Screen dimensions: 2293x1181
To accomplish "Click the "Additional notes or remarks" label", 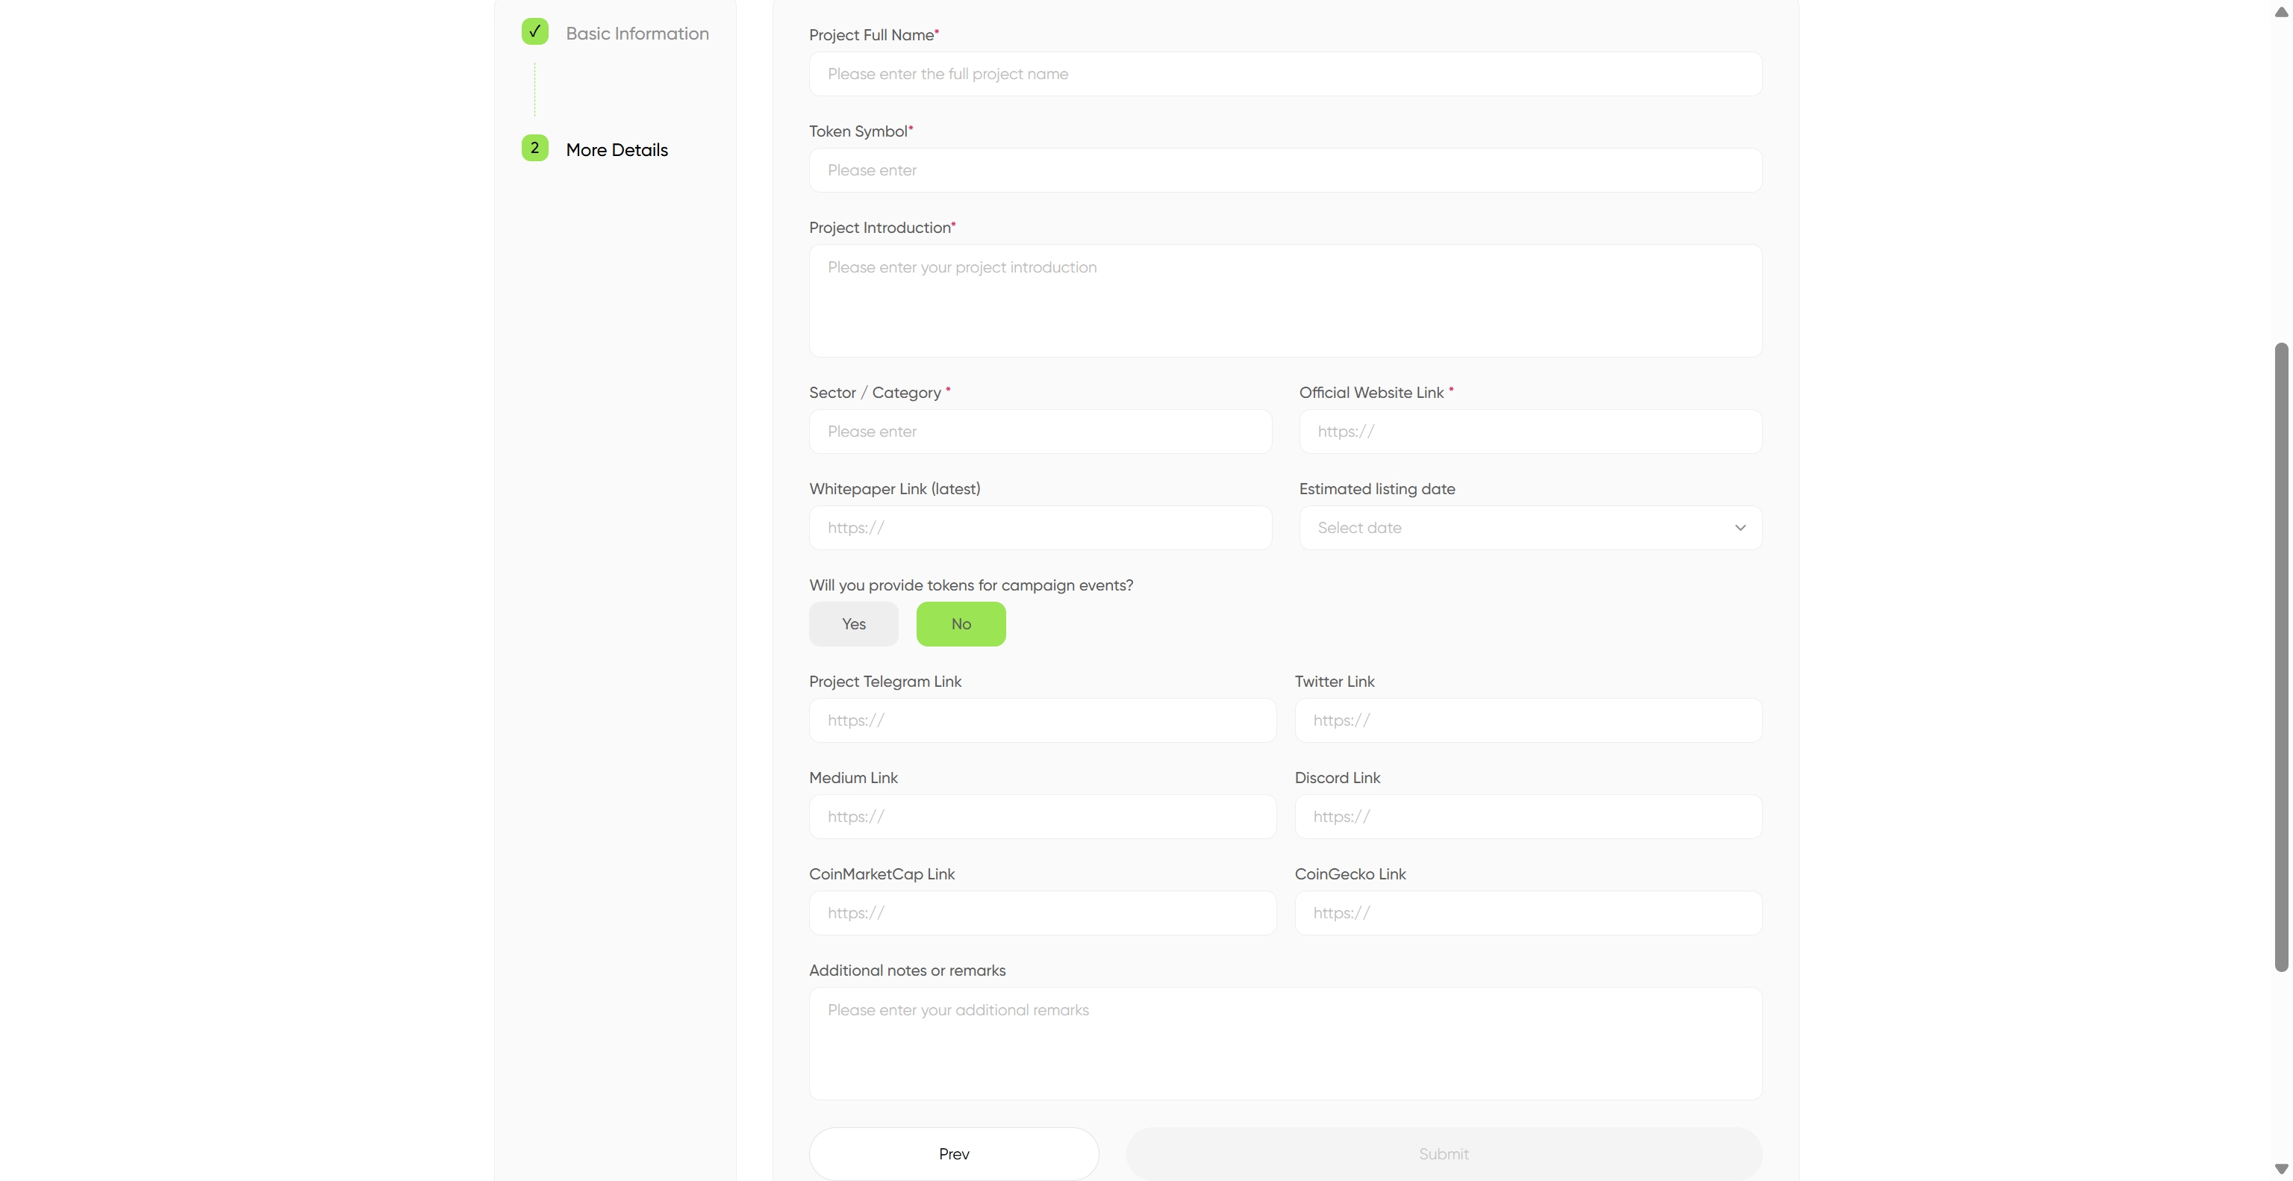I will (907, 970).
